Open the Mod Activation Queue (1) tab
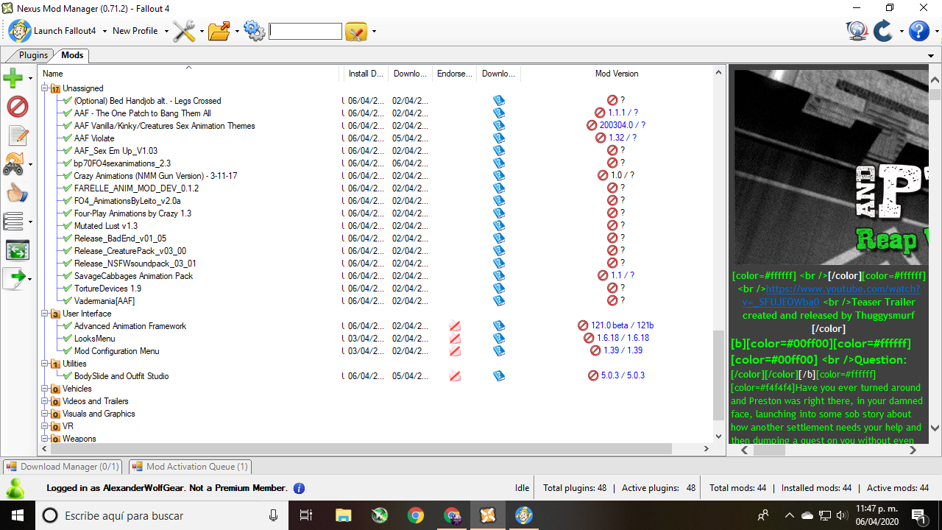This screenshot has height=530, width=942. click(x=191, y=467)
